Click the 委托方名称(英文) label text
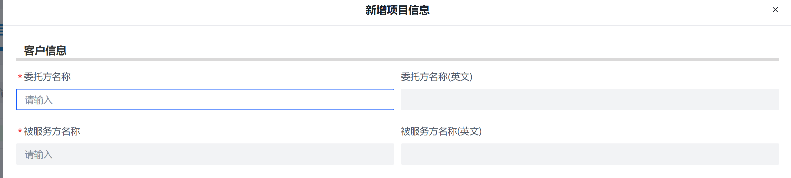Screen dimensions: 791x178 (436, 77)
